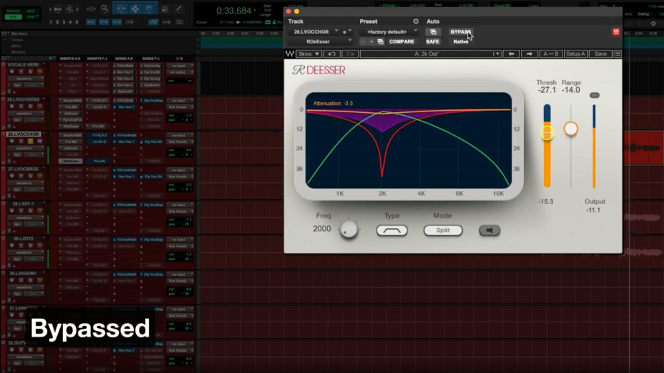
Task: Click the Range slider handle
Action: pos(571,129)
